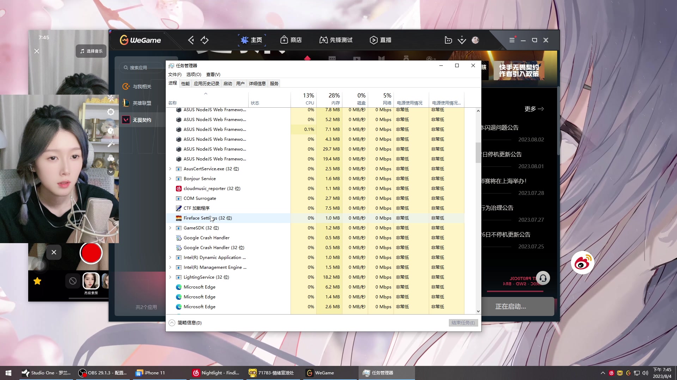Click Task Manager scrollbar up arrow
The width and height of the screenshot is (677, 380).
click(x=478, y=111)
